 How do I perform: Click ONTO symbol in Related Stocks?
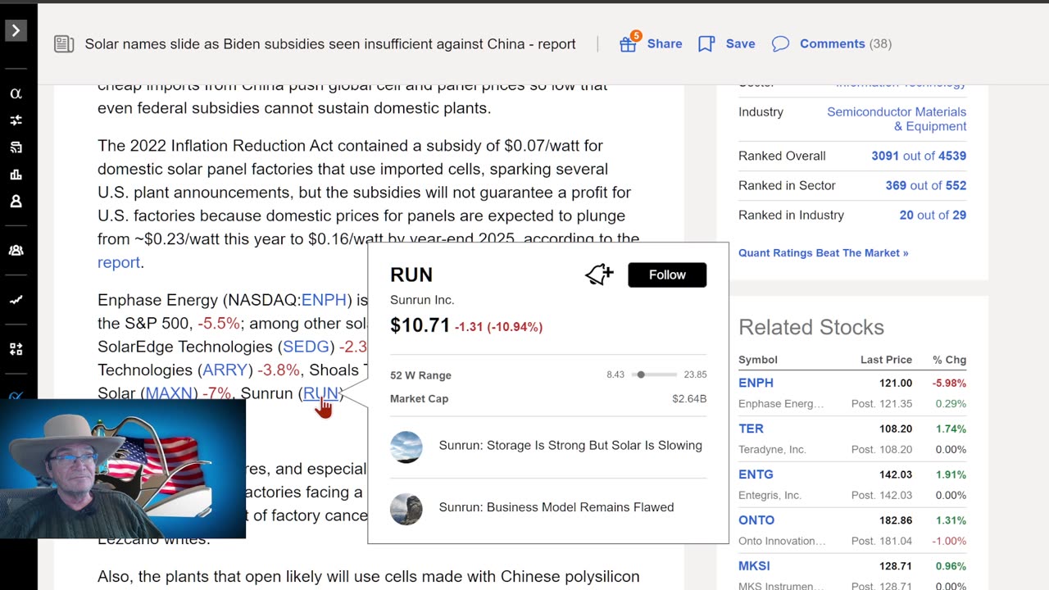click(x=756, y=520)
